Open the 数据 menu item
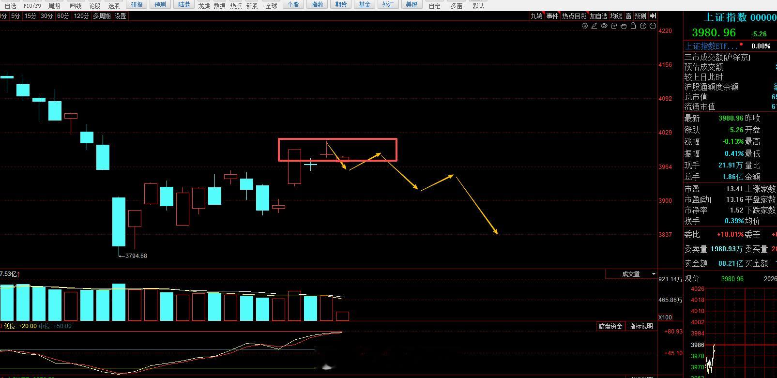Image resolution: width=777 pixels, height=378 pixels. (220, 6)
